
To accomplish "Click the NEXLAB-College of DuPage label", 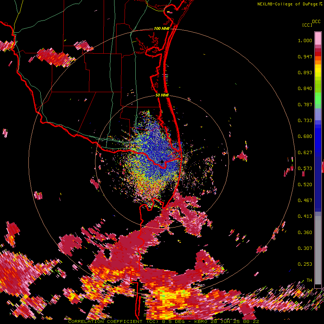I will click(x=287, y=4).
